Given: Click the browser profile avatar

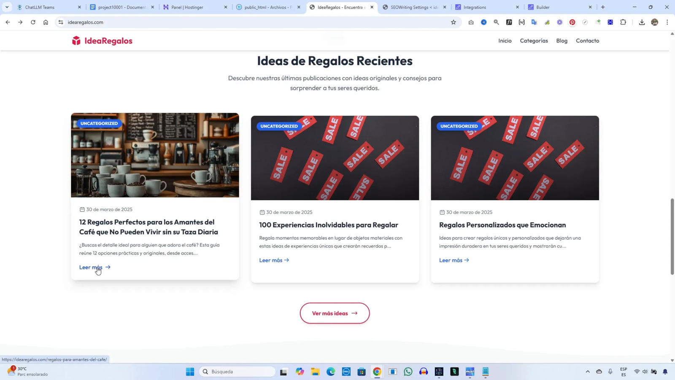Looking at the screenshot, I should (x=654, y=22).
